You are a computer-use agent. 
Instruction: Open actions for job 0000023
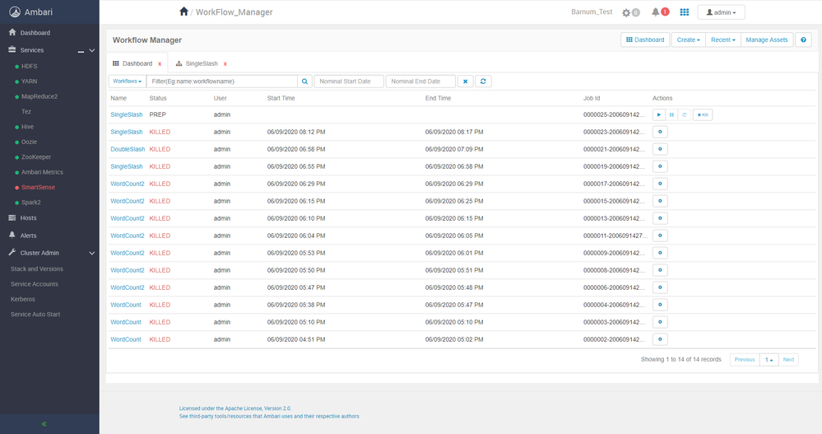click(x=660, y=133)
